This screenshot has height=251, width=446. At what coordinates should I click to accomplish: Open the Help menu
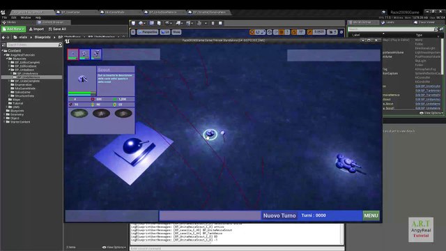pos(38,17)
